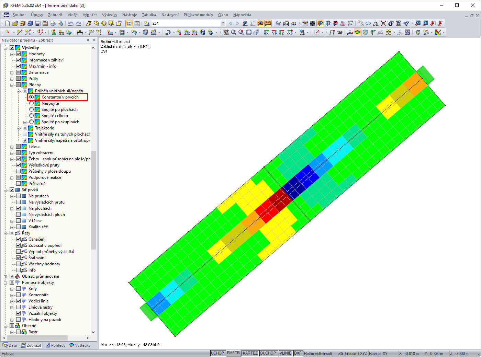The width and height of the screenshot is (481, 357).
Task: Switch to the Data navigator tab
Action: [10, 345]
